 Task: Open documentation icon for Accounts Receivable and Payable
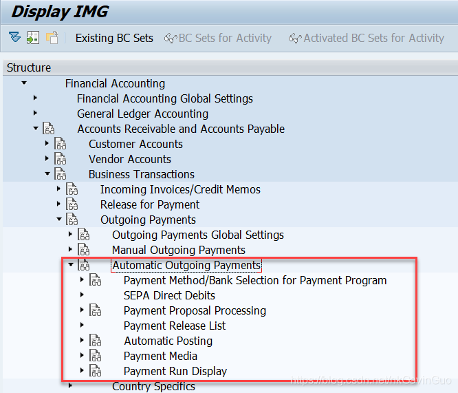tap(49, 129)
